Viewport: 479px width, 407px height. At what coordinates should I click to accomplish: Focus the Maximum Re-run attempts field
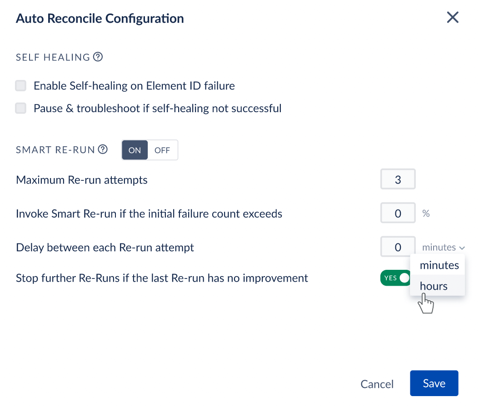pos(398,180)
